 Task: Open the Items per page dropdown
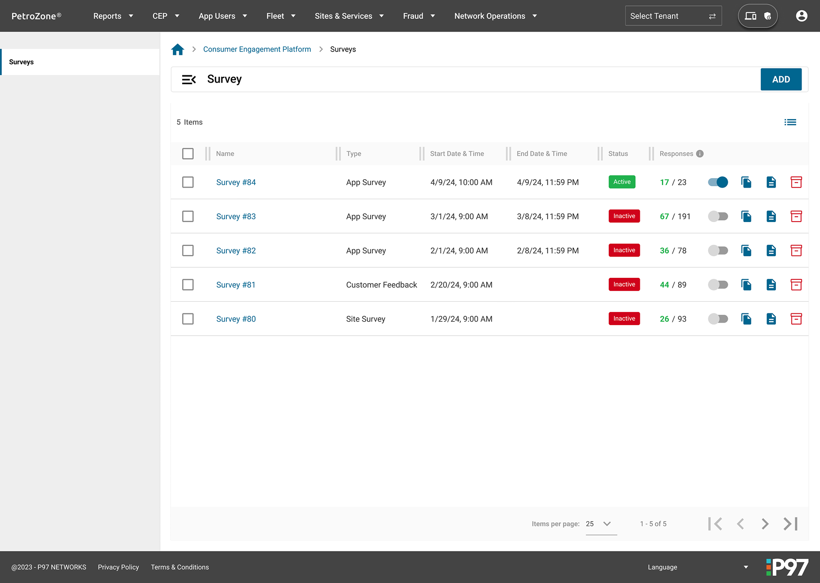click(x=601, y=524)
